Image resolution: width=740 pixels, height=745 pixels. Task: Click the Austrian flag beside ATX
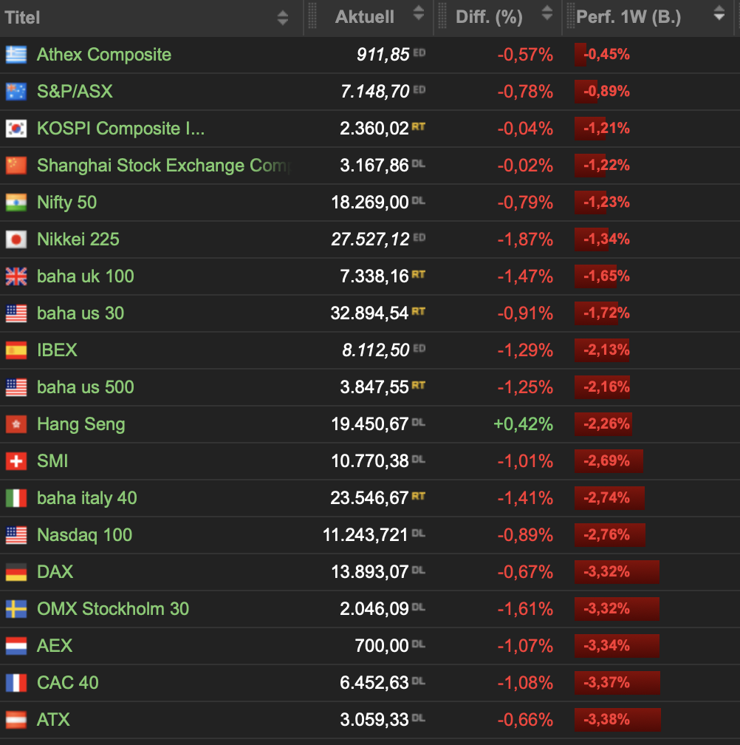[16, 720]
